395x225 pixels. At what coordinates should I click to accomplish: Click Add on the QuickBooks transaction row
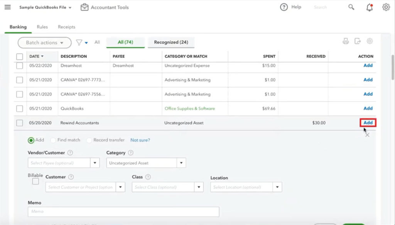(367, 108)
